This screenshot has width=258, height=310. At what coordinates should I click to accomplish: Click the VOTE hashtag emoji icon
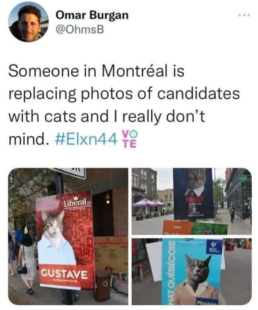click(129, 139)
